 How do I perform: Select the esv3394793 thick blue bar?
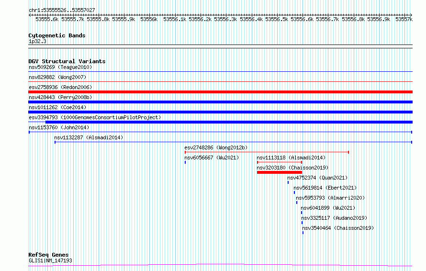click(x=229, y=122)
